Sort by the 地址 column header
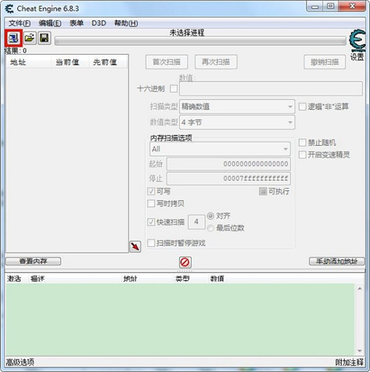 point(29,62)
